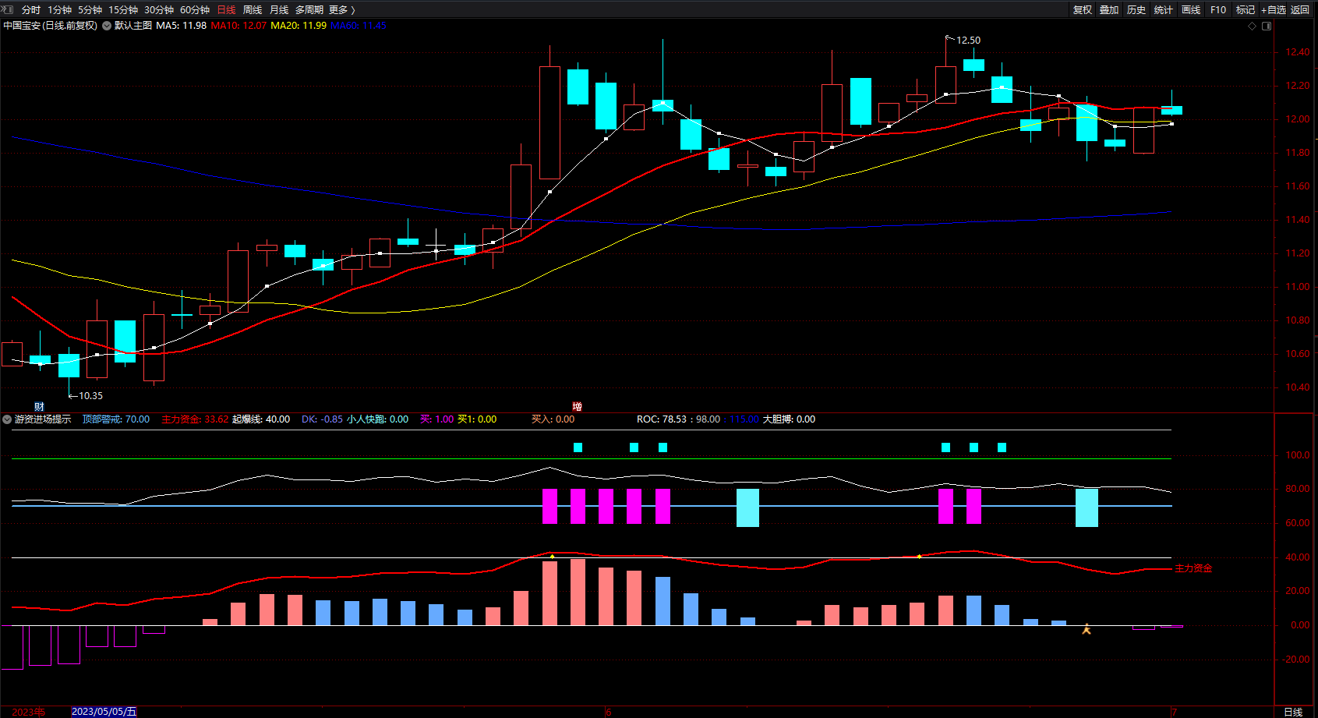Click the 日线 label at bottom right
Viewport: 1318px width, 718px height.
pyautogui.click(x=1293, y=712)
